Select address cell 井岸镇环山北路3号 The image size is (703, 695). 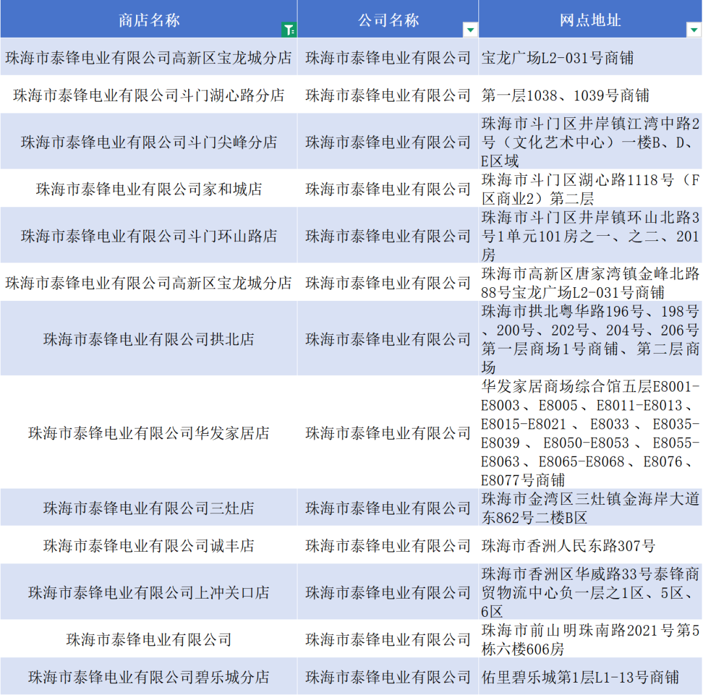(x=590, y=236)
